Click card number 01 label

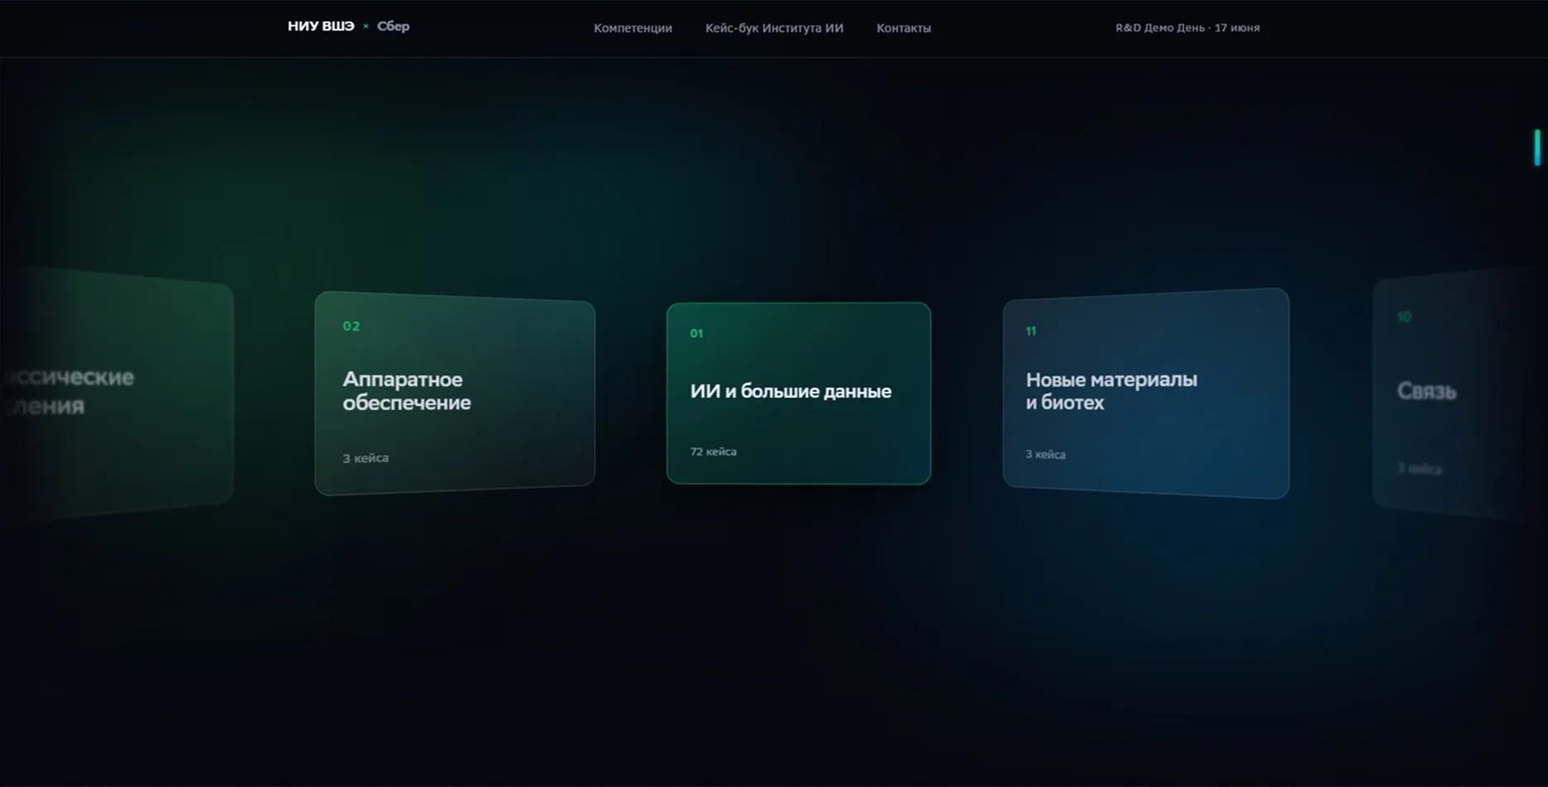pos(696,333)
